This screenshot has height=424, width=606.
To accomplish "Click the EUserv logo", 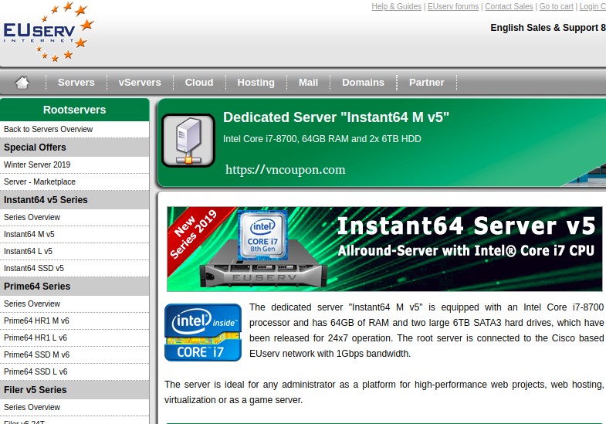I will click(x=49, y=32).
